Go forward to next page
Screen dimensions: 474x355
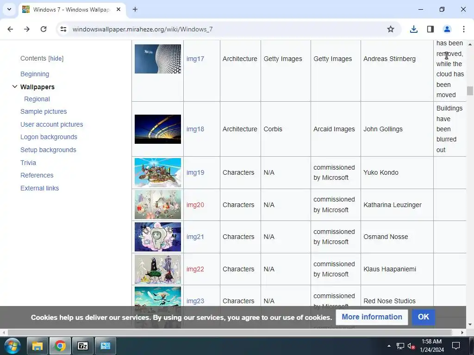[27, 29]
